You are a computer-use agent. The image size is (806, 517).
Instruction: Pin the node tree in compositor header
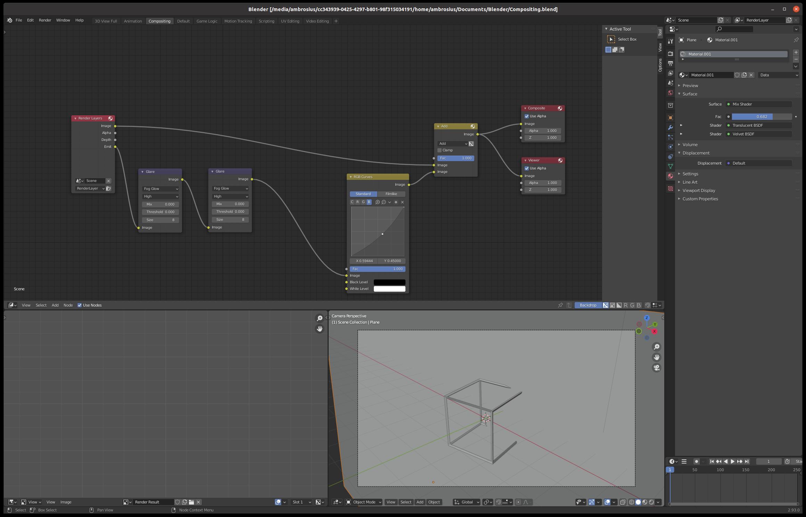click(560, 305)
